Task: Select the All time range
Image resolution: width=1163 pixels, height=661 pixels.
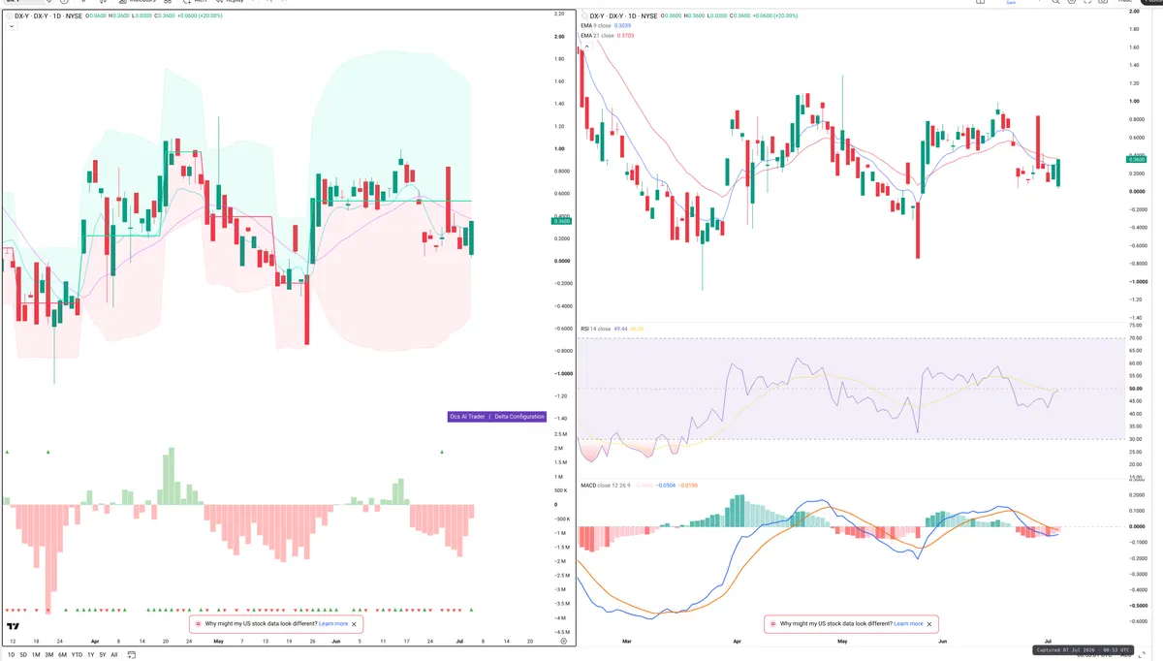Action: point(114,654)
